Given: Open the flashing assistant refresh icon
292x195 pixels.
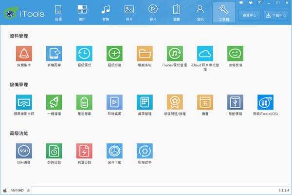Looking at the screenshot, I should (x=145, y=151).
